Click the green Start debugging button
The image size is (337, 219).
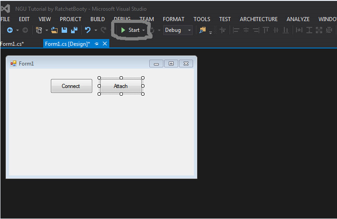(130, 30)
